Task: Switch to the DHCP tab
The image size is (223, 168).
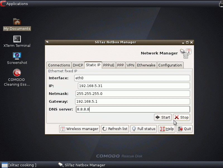Action: coord(78,65)
